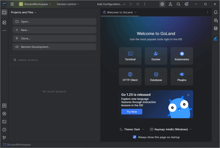This screenshot has height=148, width=220.
Task: Open the Terminal tool window in left sidebar
Action: pos(4,122)
